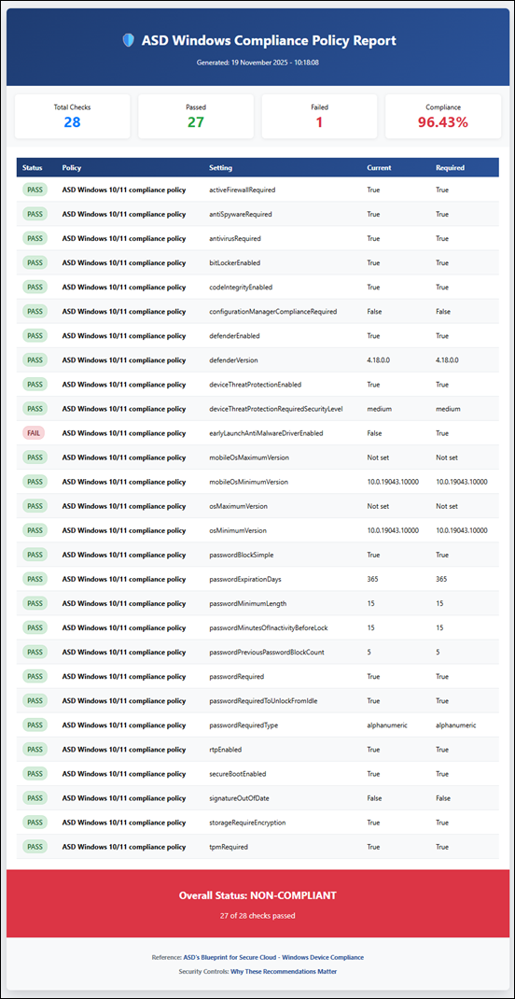This screenshot has height=999, width=515.
Task: Click required 10.0.19043.10000 for osMinimumVersion
Action: 462,530
